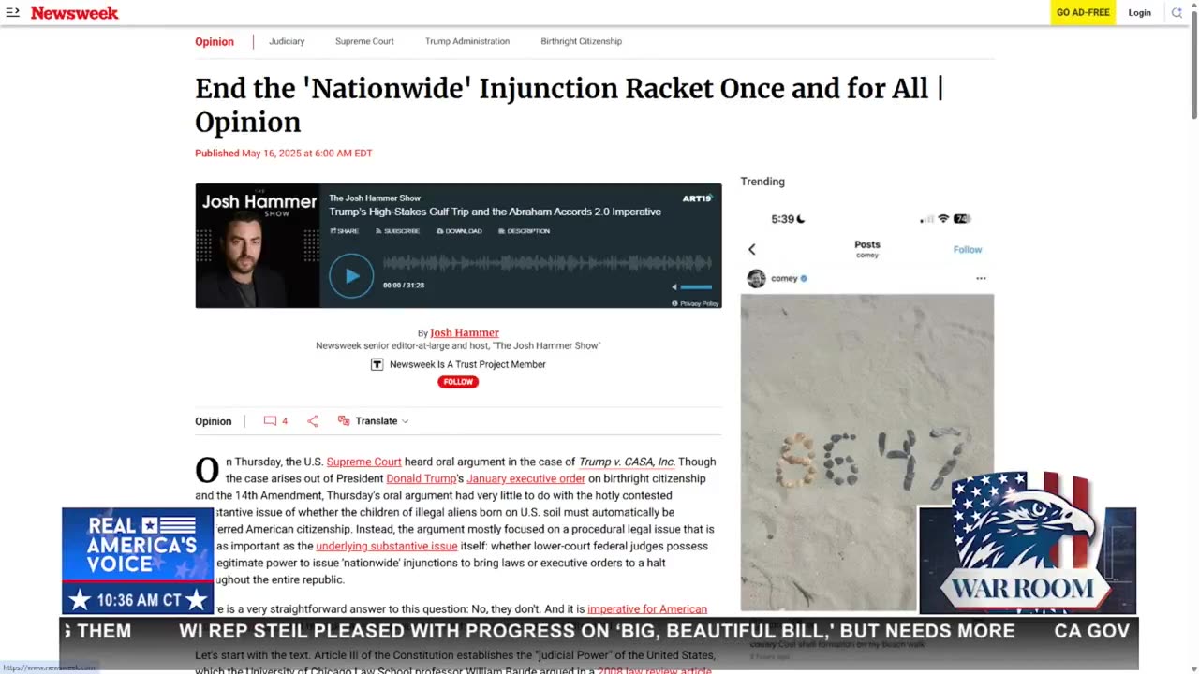The image size is (1199, 674).
Task: Open the Supreme Court article link
Action: point(363,462)
